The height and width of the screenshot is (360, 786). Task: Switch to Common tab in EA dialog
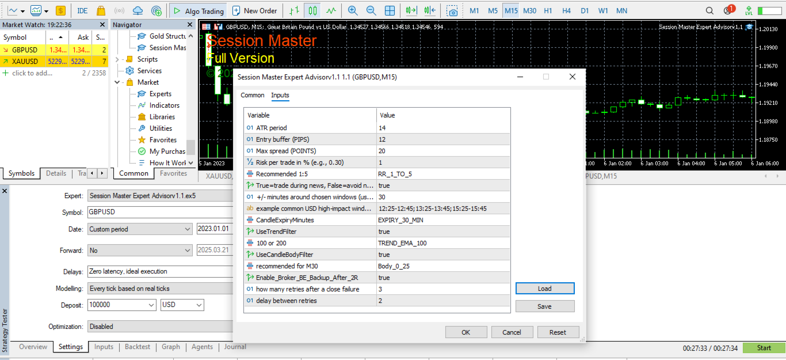pyautogui.click(x=253, y=96)
